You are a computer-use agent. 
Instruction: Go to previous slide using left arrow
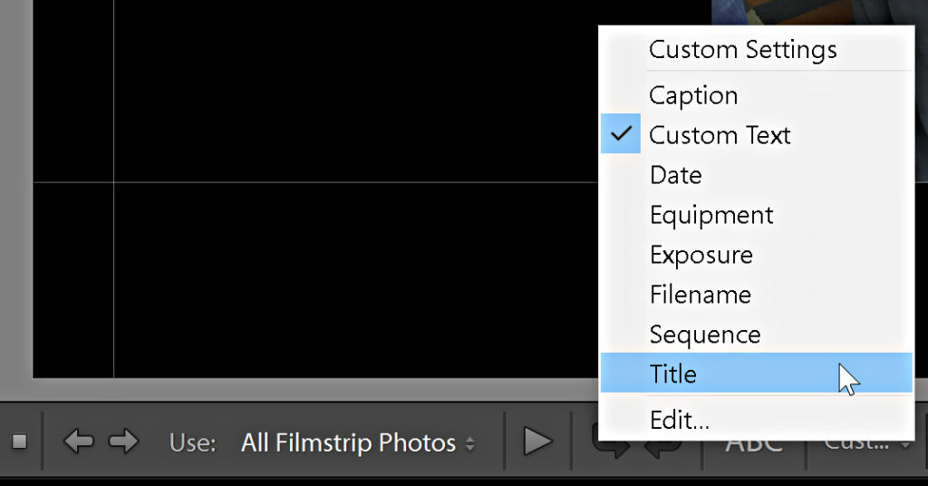[x=78, y=442]
